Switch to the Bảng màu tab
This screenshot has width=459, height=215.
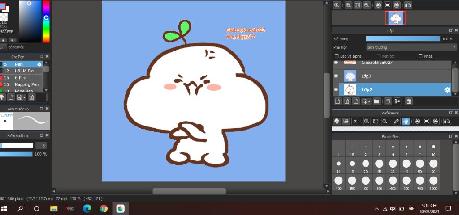pyautogui.click(x=17, y=47)
